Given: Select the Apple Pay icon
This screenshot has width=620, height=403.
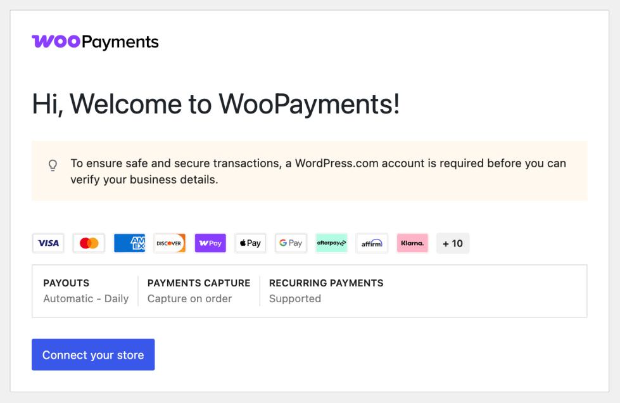Looking at the screenshot, I should point(251,243).
